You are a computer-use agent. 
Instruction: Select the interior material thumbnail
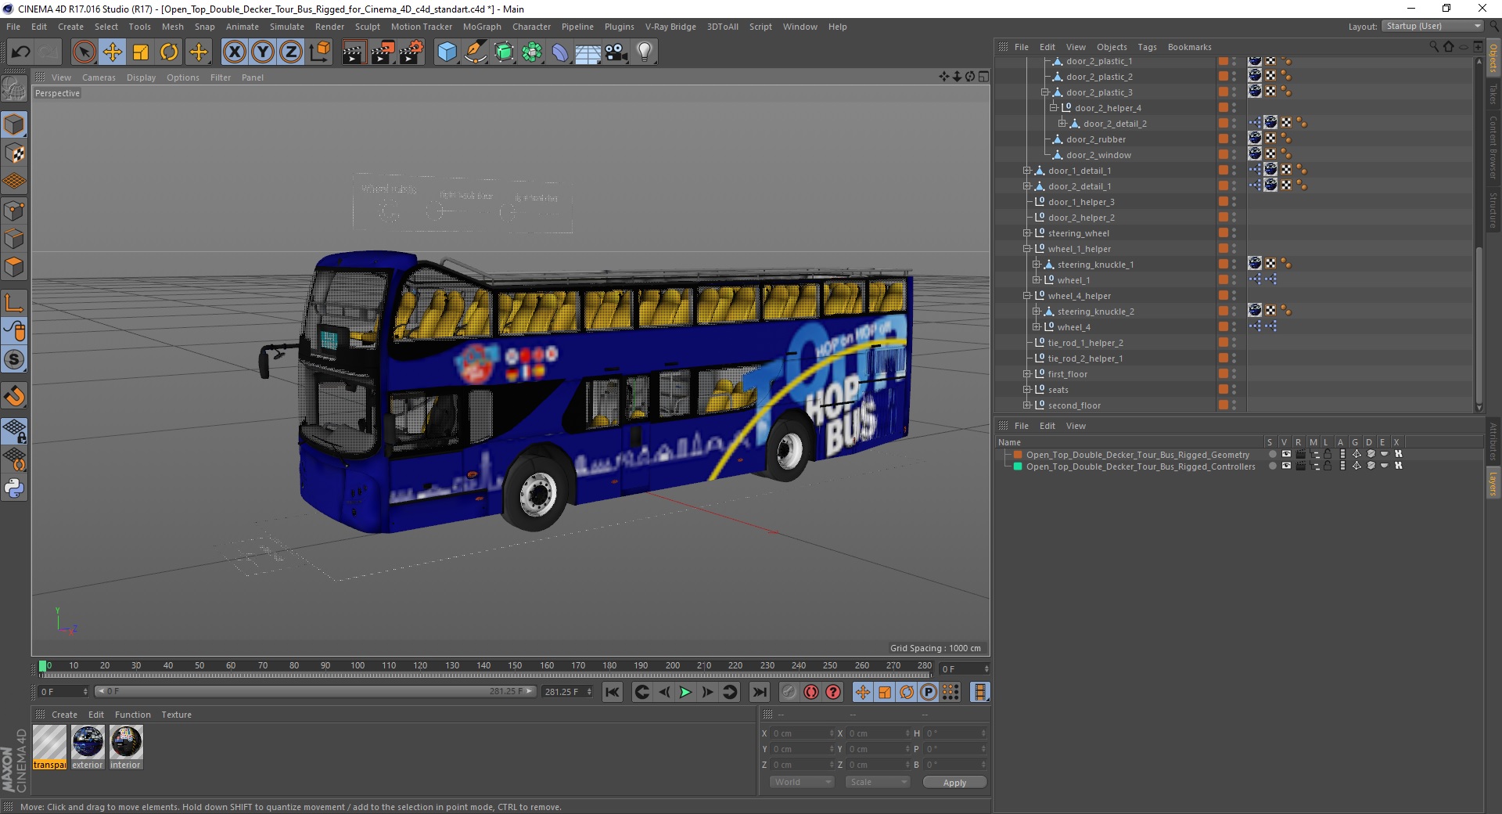(x=126, y=742)
